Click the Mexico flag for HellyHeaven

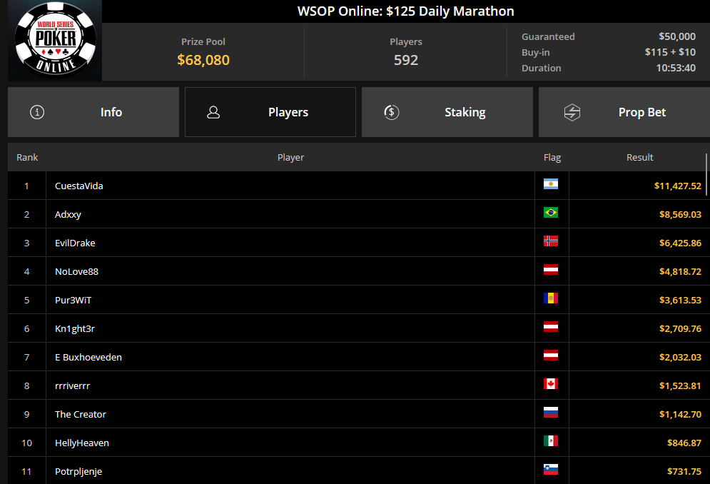tap(551, 441)
